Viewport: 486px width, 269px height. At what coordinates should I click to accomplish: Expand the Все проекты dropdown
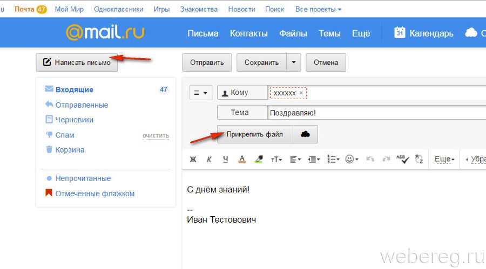coord(318,9)
